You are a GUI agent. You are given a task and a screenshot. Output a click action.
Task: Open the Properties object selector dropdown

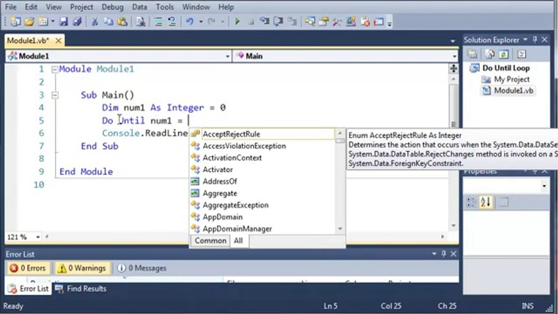544,186
